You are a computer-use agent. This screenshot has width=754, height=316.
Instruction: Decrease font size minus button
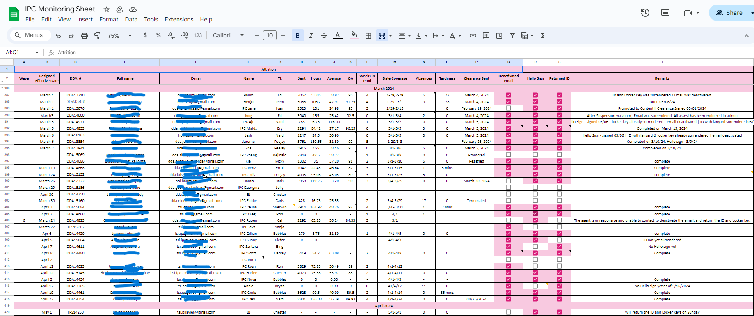257,35
